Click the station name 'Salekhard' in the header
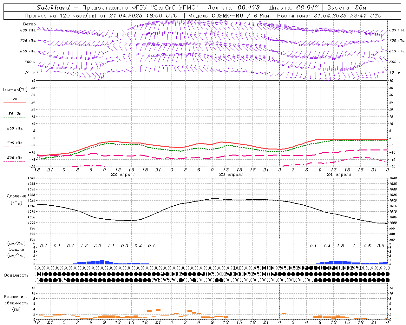Screen dimensions: 406x325 pos(53,8)
